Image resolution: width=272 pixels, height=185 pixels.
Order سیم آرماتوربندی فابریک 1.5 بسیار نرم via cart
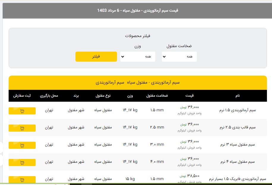[x=22, y=179]
